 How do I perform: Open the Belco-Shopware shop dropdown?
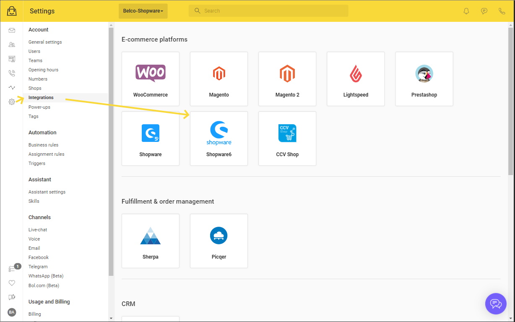143,11
